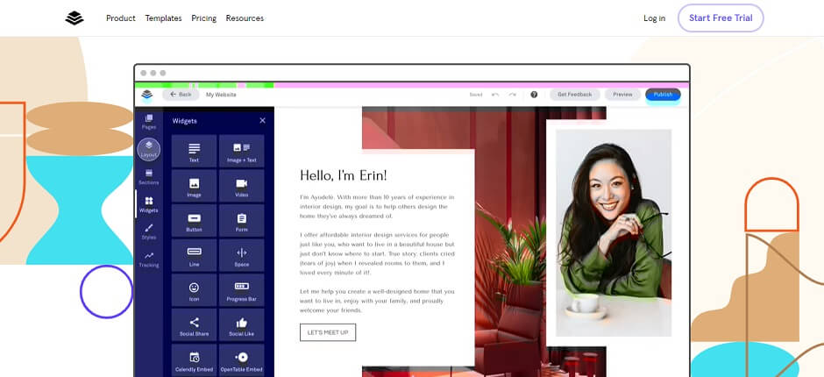This screenshot has height=377, width=824.
Task: Open the Sections sidebar panel
Action: pyautogui.click(x=149, y=177)
